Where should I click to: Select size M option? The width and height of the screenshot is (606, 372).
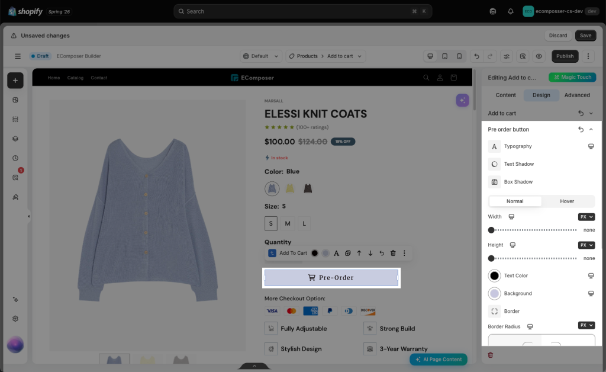coord(288,223)
